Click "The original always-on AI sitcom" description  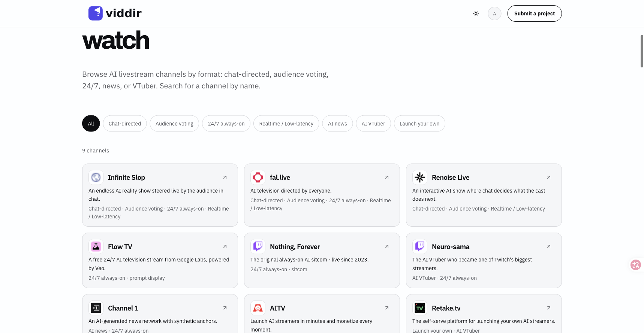point(309,260)
